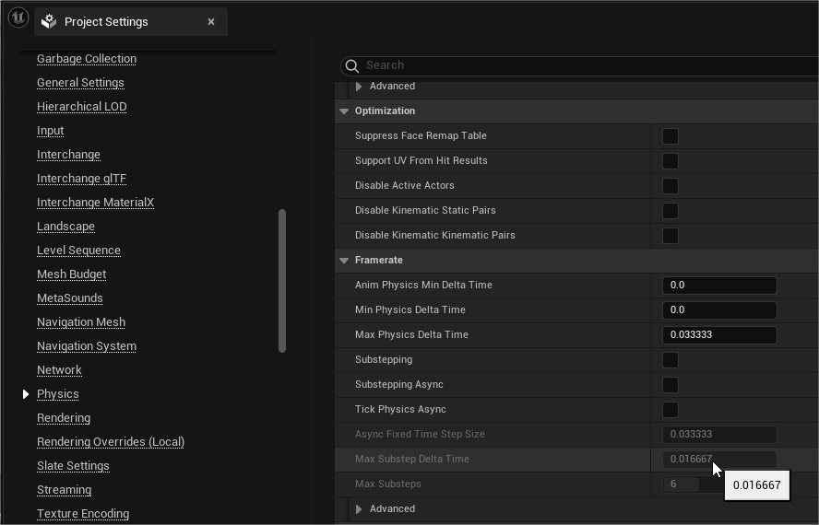Collapse the Optimization section
This screenshot has width=819, height=525.
click(344, 111)
